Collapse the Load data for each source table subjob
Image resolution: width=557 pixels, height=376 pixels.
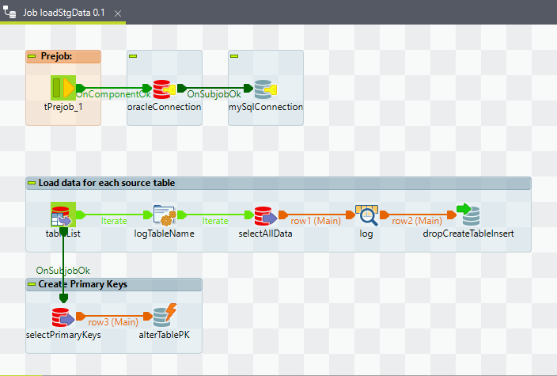coord(32,183)
